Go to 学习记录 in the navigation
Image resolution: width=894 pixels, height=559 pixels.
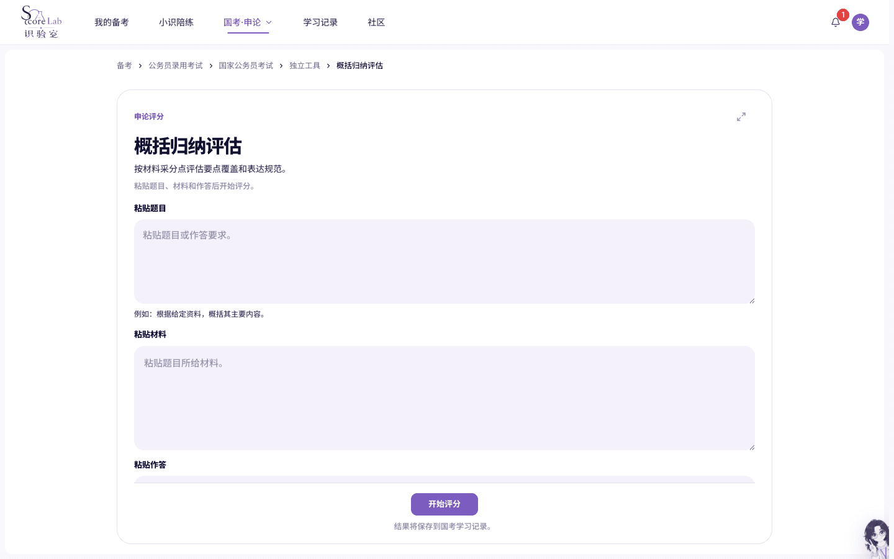coord(320,22)
